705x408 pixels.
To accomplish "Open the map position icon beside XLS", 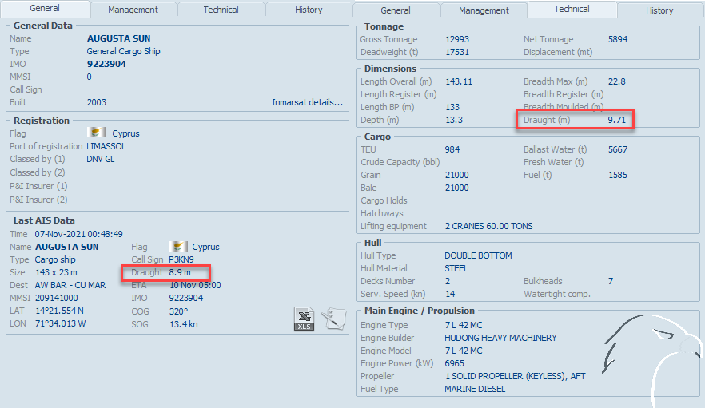I will tap(334, 319).
